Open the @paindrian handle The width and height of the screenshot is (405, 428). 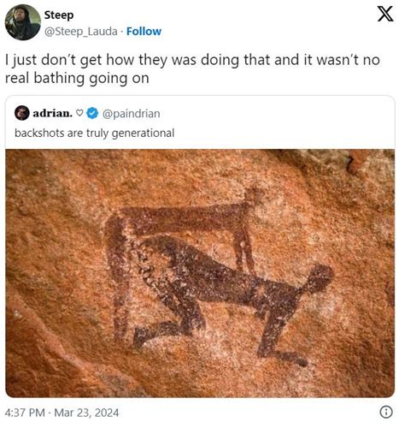pyautogui.click(x=131, y=114)
